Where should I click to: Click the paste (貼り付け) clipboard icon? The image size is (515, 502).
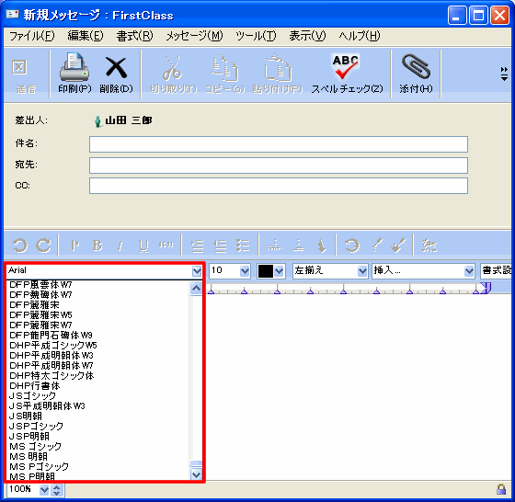278,68
